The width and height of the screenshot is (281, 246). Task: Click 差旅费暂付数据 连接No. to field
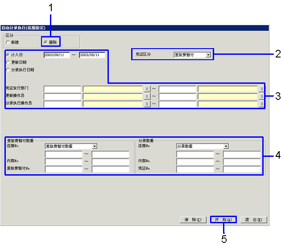(x=111, y=154)
